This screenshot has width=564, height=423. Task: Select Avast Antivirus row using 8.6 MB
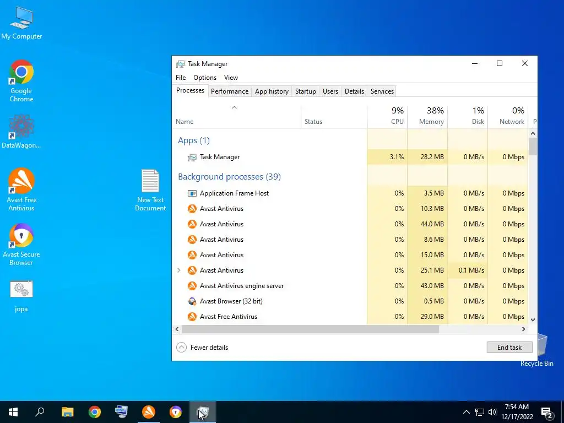click(x=350, y=240)
